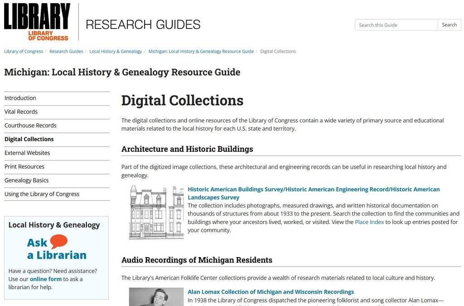
Task: Click the Local History & Genealogy box heading
Action: pyautogui.click(x=54, y=225)
